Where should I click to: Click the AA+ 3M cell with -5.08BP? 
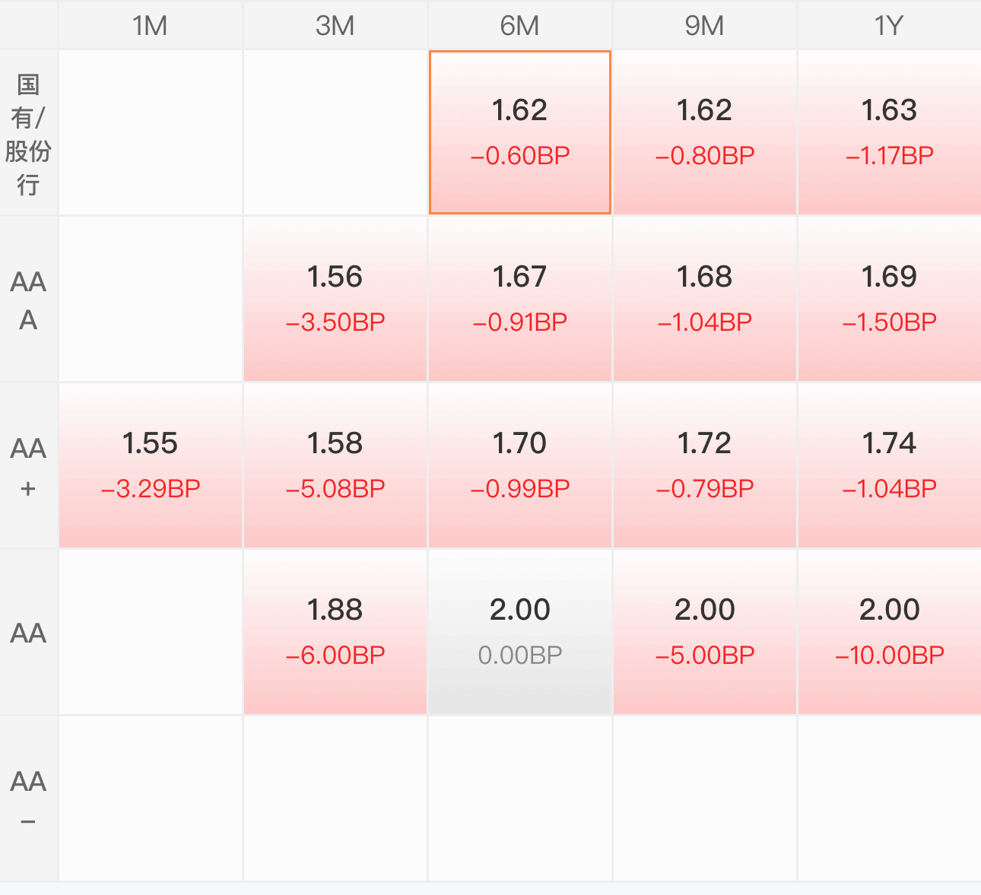tap(335, 465)
